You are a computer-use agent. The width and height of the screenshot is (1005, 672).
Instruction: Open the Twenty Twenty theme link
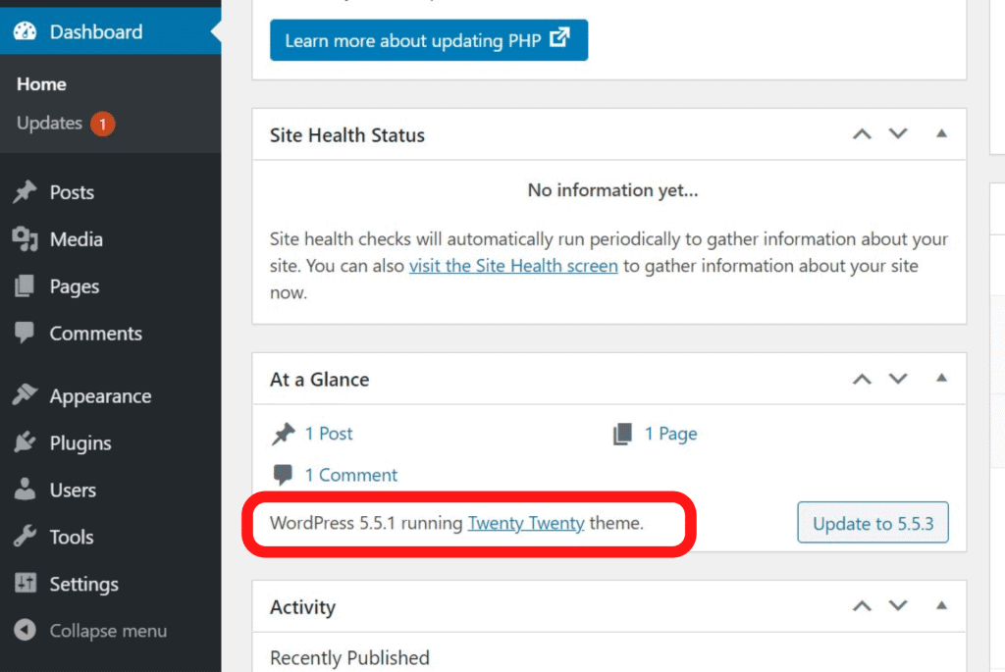pos(526,523)
